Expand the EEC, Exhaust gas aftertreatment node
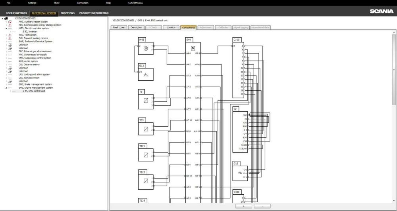Viewport: 397px width, 211px height. 6,51
